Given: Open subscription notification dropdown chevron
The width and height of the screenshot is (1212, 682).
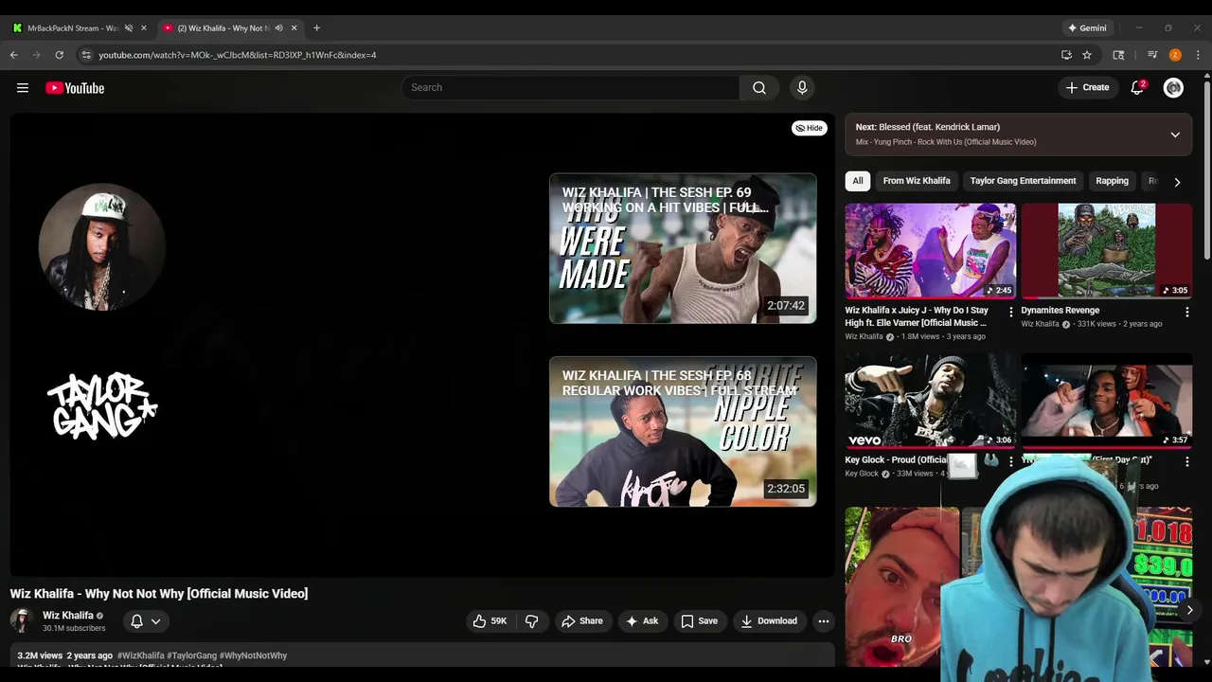Looking at the screenshot, I should point(156,621).
